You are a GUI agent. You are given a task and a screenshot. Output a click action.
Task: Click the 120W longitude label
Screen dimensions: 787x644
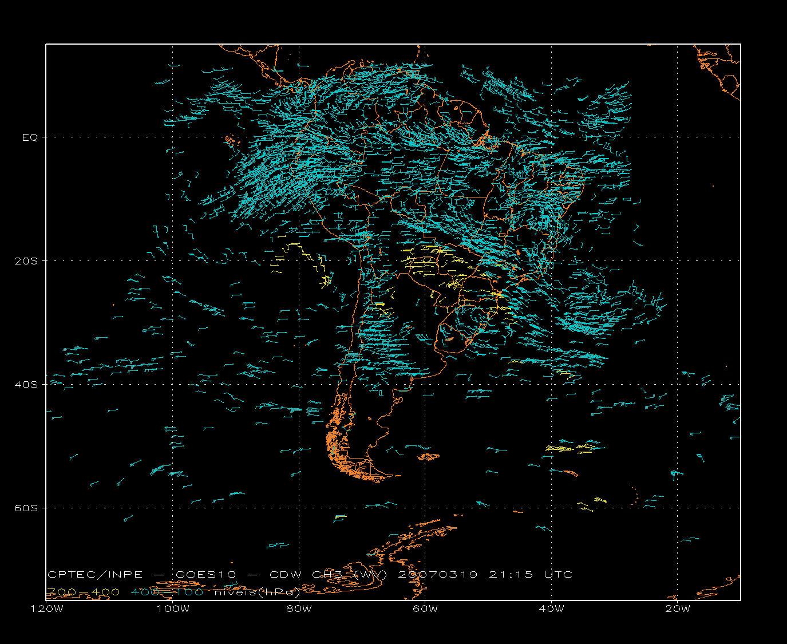coord(47,609)
